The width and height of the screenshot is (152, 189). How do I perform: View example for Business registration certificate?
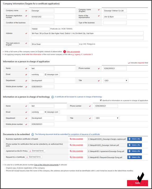(78, 139)
